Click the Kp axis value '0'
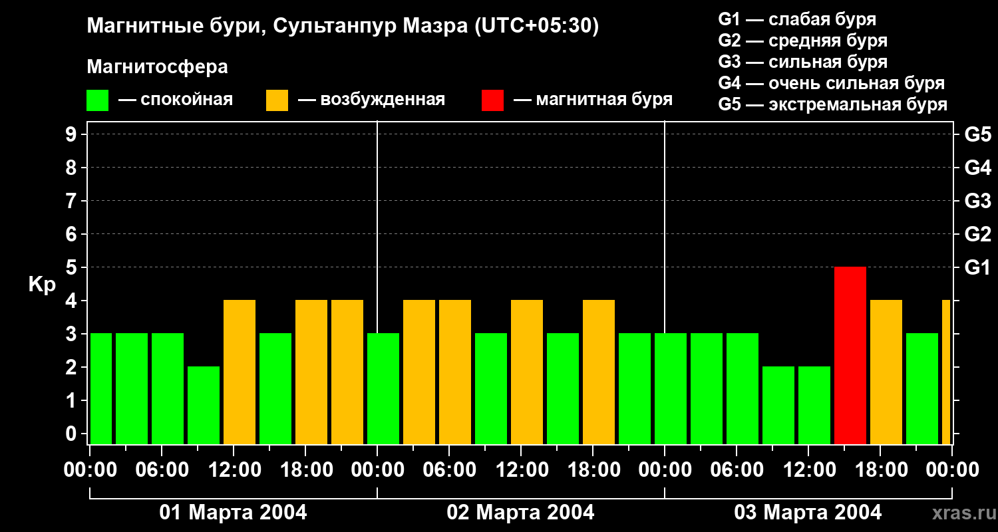This screenshot has height=532, width=998. pos(73,434)
